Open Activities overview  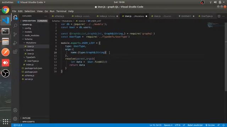[x=7, y=2]
